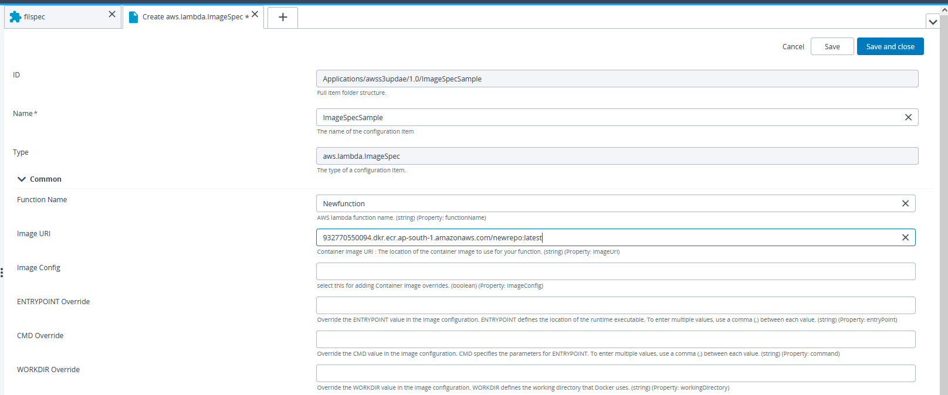The height and width of the screenshot is (395, 948).
Task: Click the WORKDIR Override label
Action: tap(48, 370)
